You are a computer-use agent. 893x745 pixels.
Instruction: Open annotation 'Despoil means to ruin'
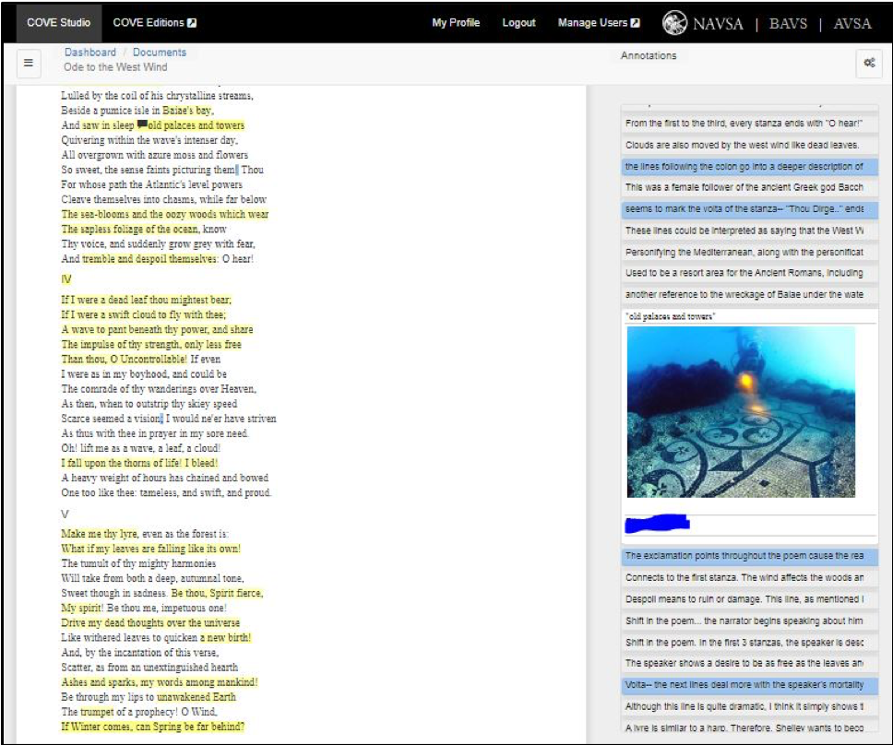coord(749,599)
